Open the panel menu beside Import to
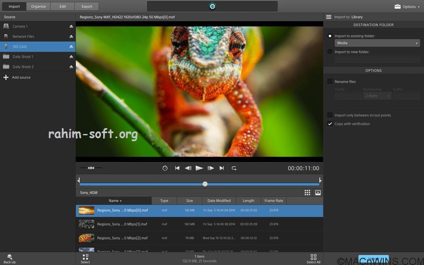Image resolution: width=424 pixels, height=265 pixels. click(329, 17)
